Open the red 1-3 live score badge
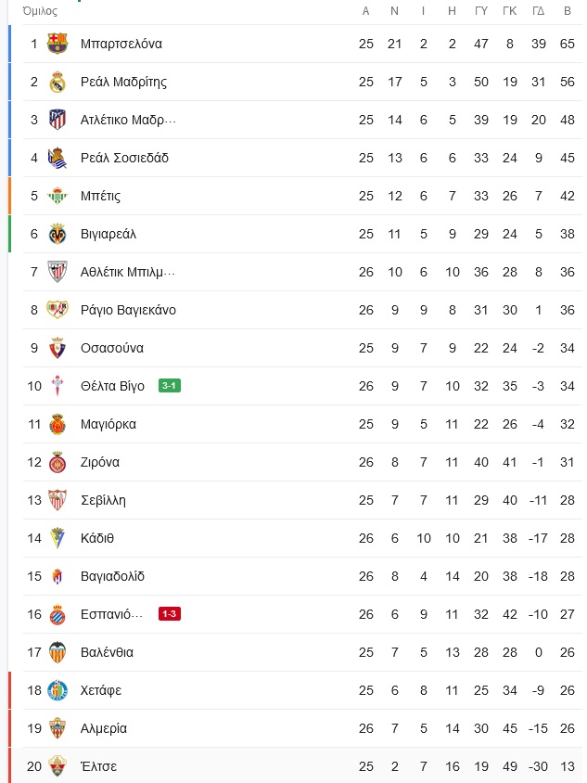Screen dimensions: 587x783 (x=169, y=614)
